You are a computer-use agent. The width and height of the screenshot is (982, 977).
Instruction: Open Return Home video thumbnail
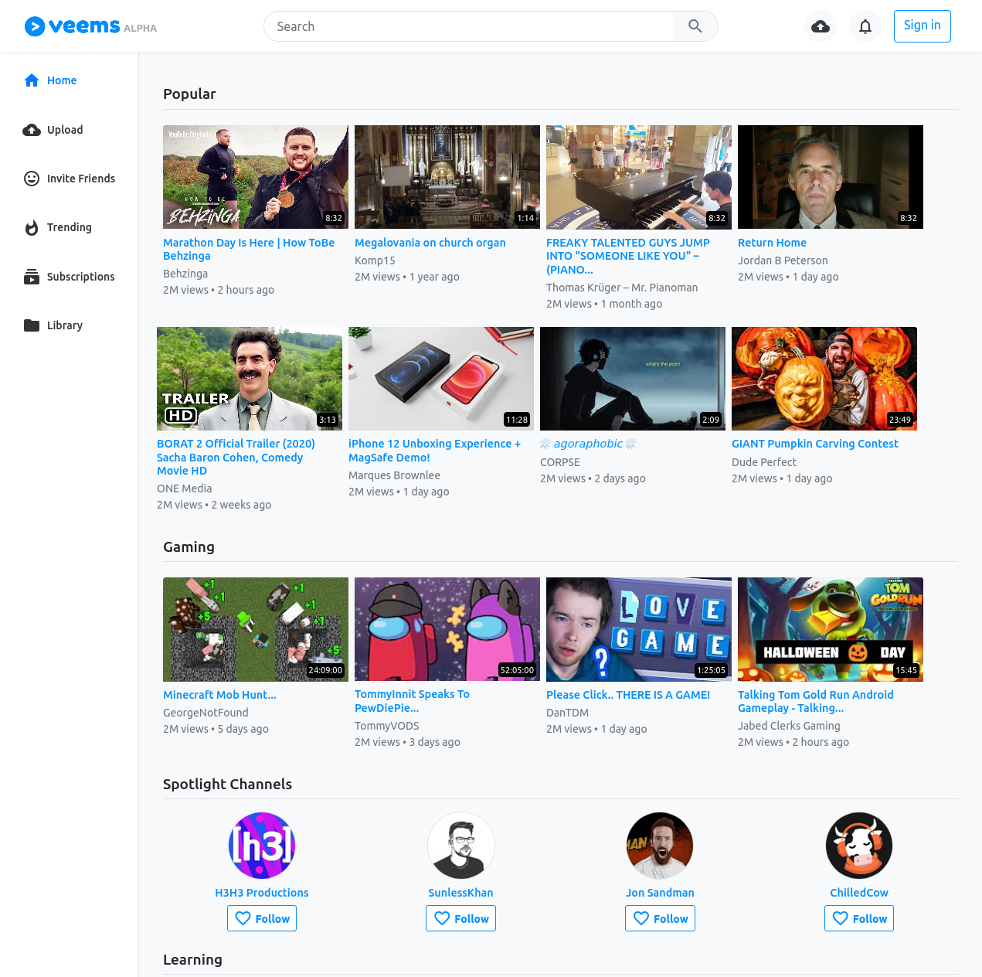[831, 177]
